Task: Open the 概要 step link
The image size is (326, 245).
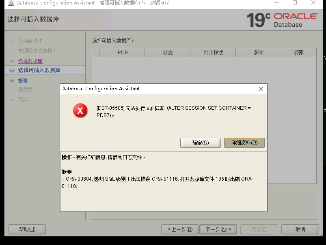Action: coord(23,81)
